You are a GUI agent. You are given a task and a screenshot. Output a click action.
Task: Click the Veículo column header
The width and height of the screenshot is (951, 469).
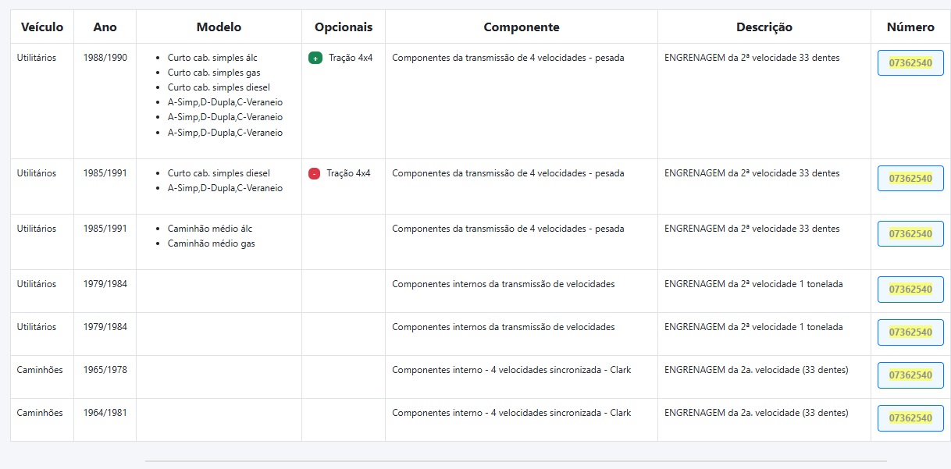pos(42,27)
